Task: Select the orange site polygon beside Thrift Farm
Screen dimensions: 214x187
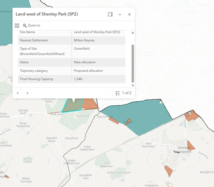Action: pos(89,104)
